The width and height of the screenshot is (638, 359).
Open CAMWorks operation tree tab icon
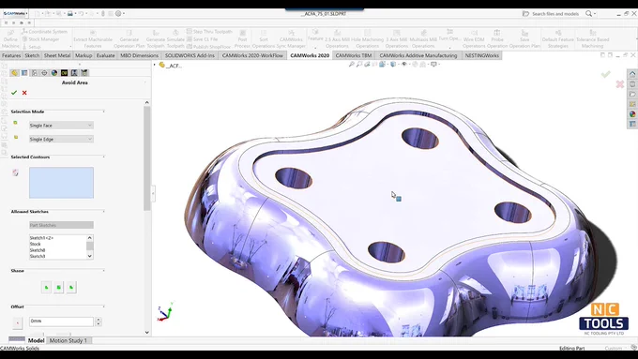[x=74, y=73]
